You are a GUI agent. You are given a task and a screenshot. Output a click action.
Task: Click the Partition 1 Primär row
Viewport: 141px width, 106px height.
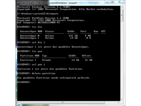pyautogui.click(x=56, y=60)
